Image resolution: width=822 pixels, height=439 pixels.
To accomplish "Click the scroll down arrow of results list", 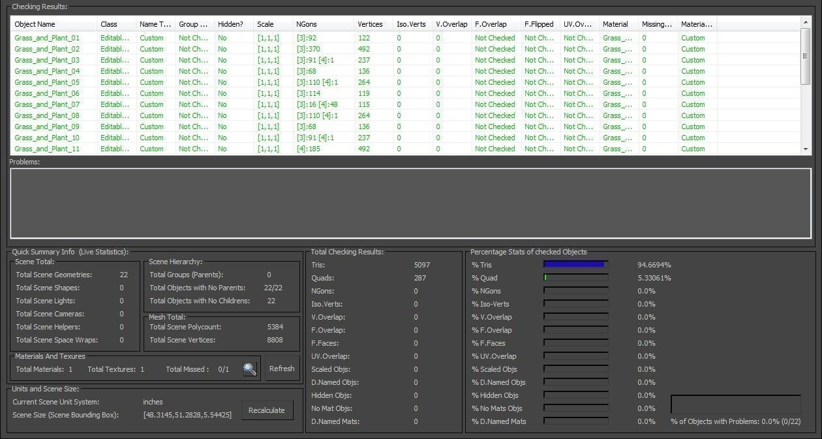I will point(806,149).
